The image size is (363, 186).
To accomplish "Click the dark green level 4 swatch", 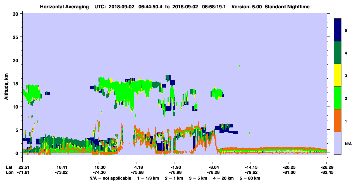I will (x=338, y=53).
